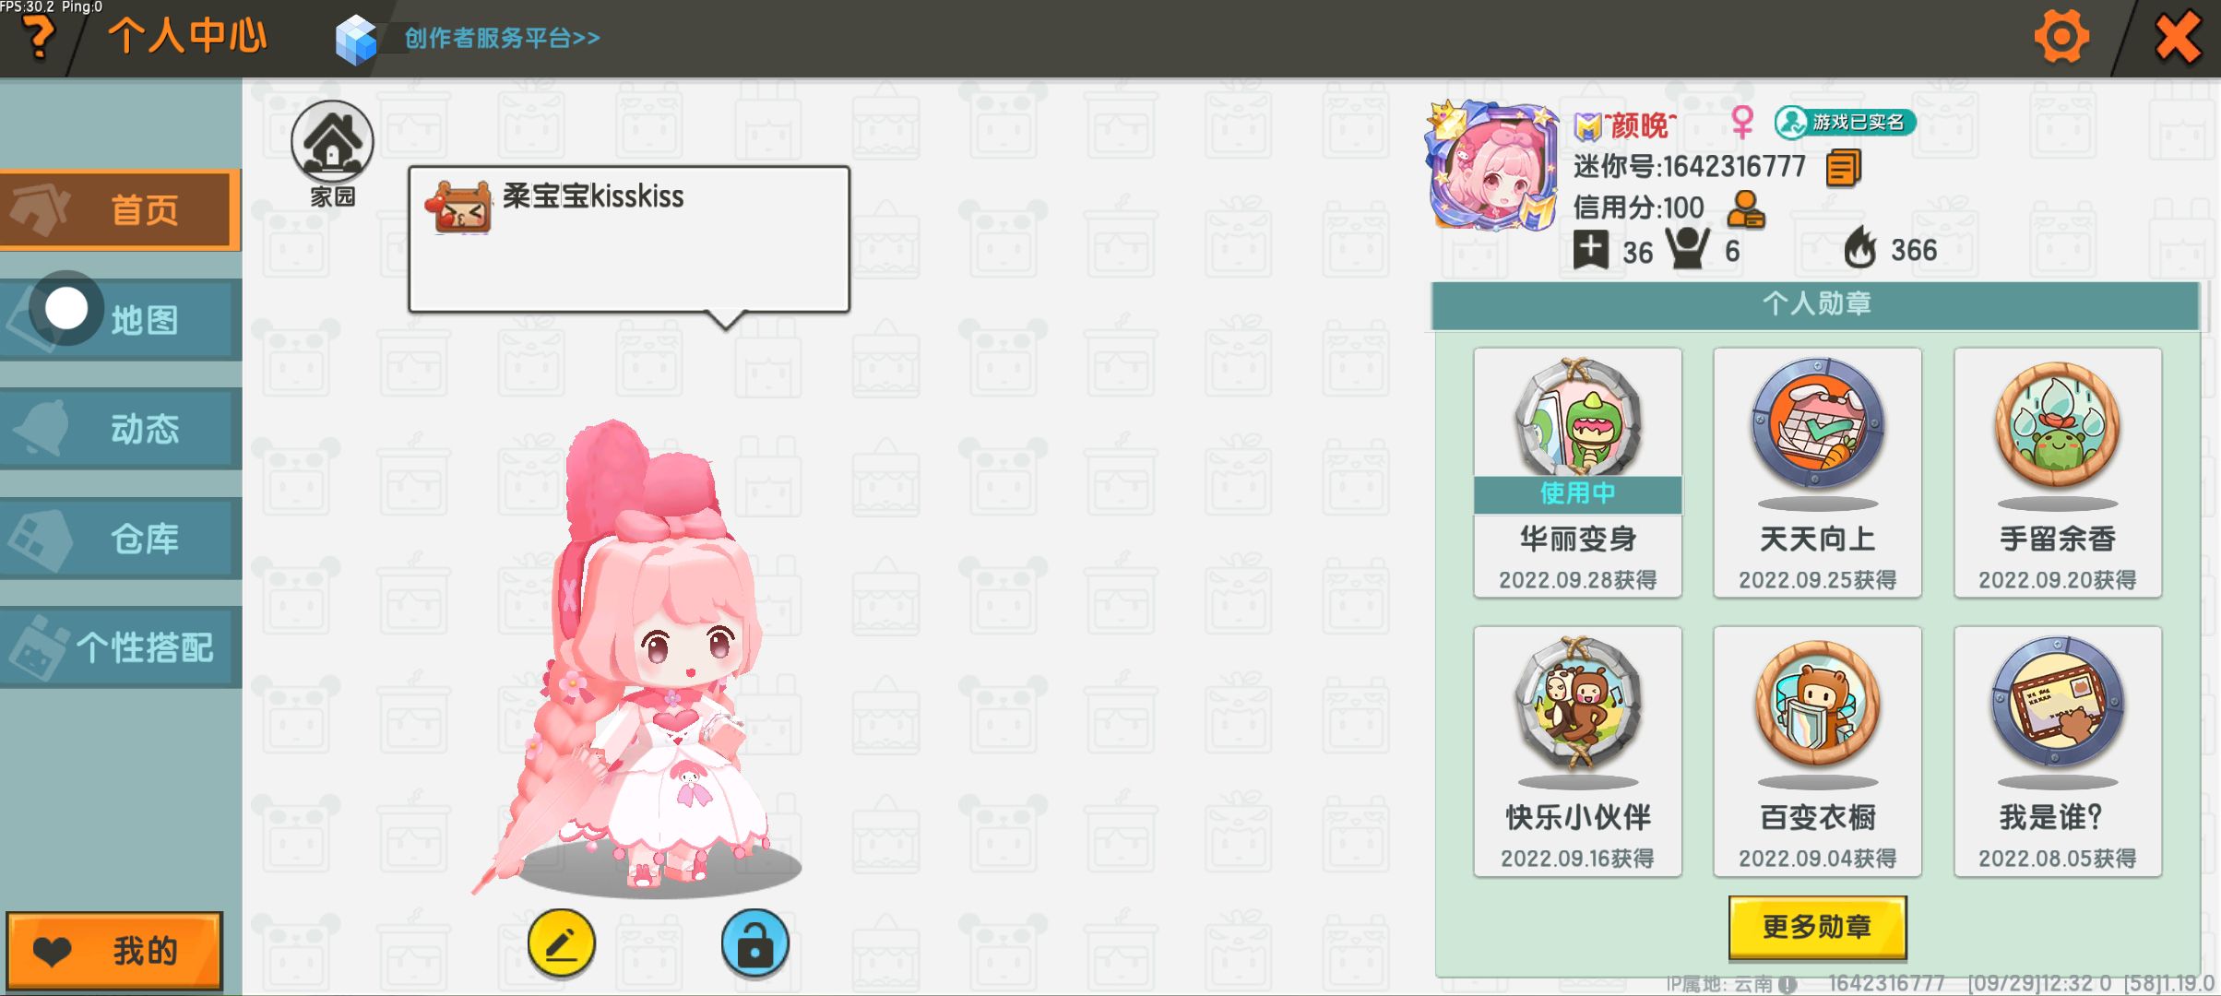Click the 更多勋章 button
This screenshot has width=2221, height=996.
pos(1817,927)
